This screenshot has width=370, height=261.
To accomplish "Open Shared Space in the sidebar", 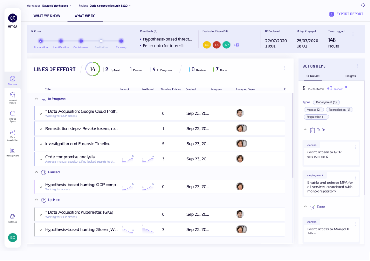I will [x=12, y=114].
